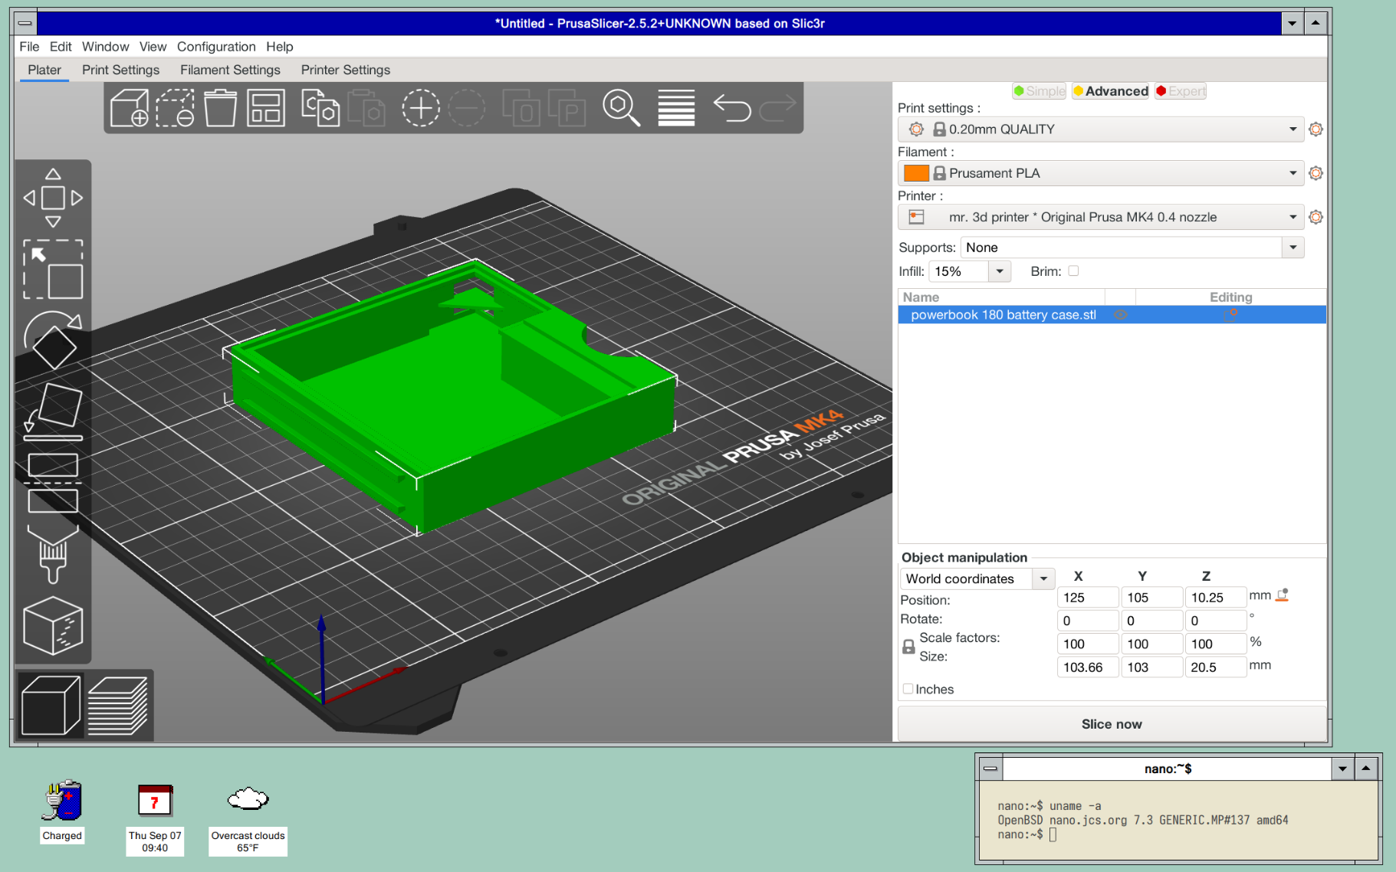Select the Scale tool
The image size is (1396, 872).
point(53,269)
